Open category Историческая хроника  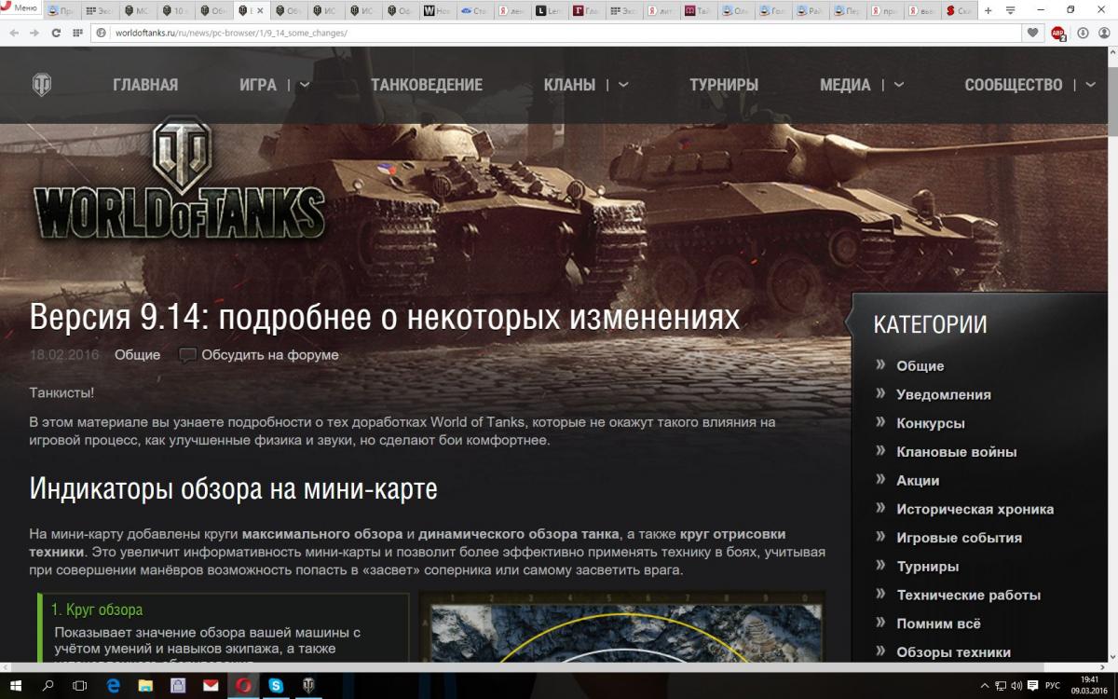coord(975,510)
